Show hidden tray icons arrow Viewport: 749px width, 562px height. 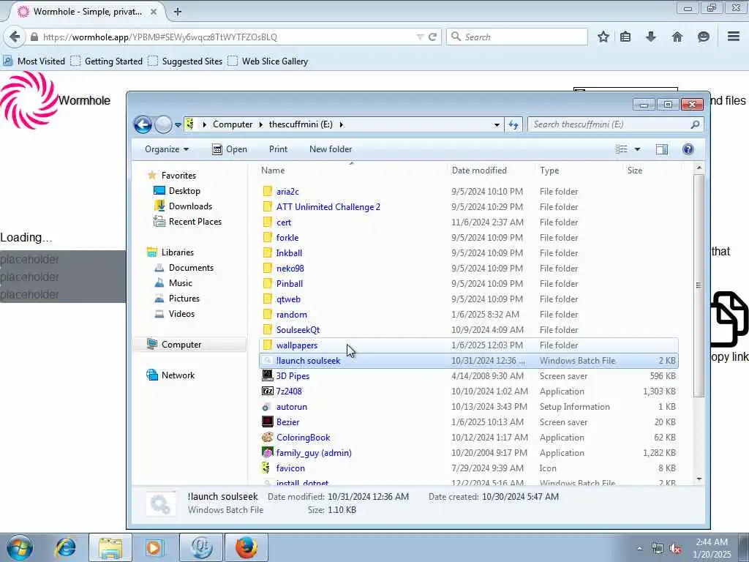639,548
